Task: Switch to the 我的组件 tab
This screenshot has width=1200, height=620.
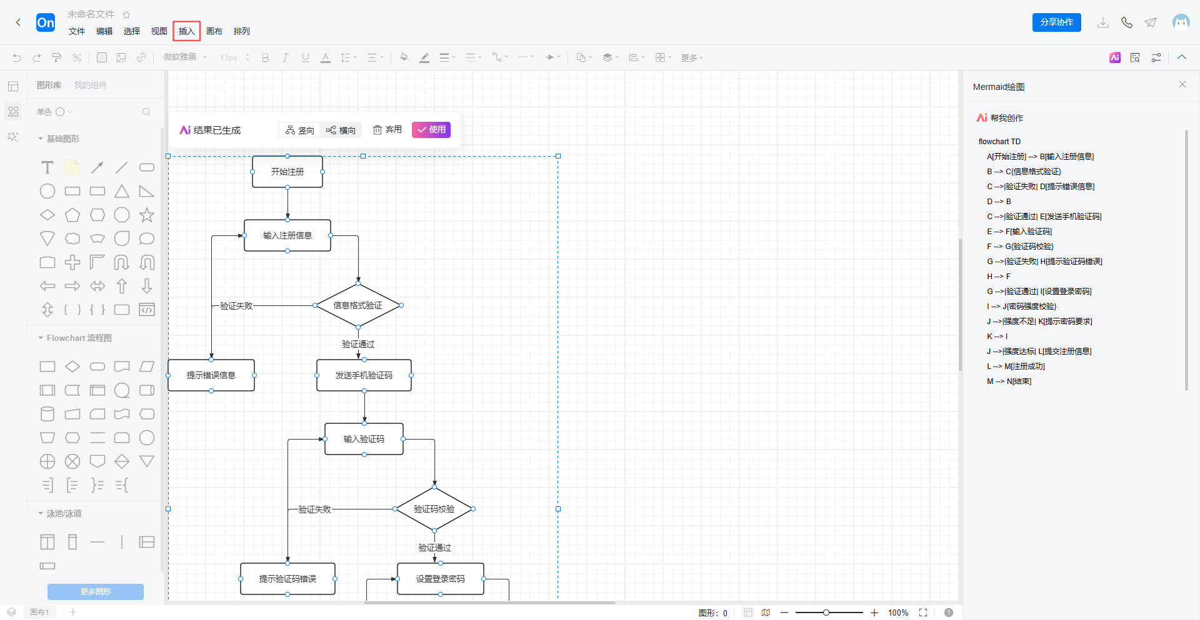Action: coord(91,85)
